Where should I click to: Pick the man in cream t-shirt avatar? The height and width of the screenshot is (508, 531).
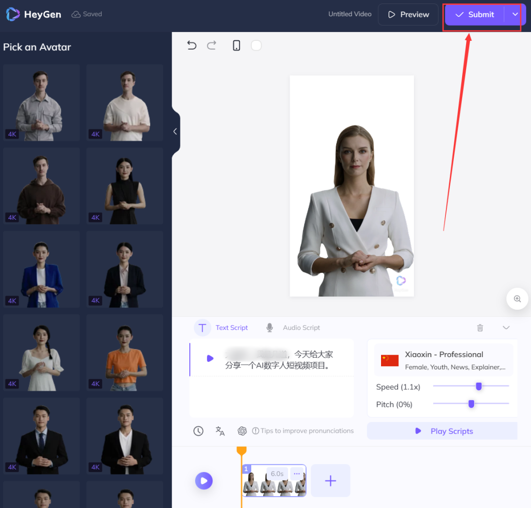124,103
